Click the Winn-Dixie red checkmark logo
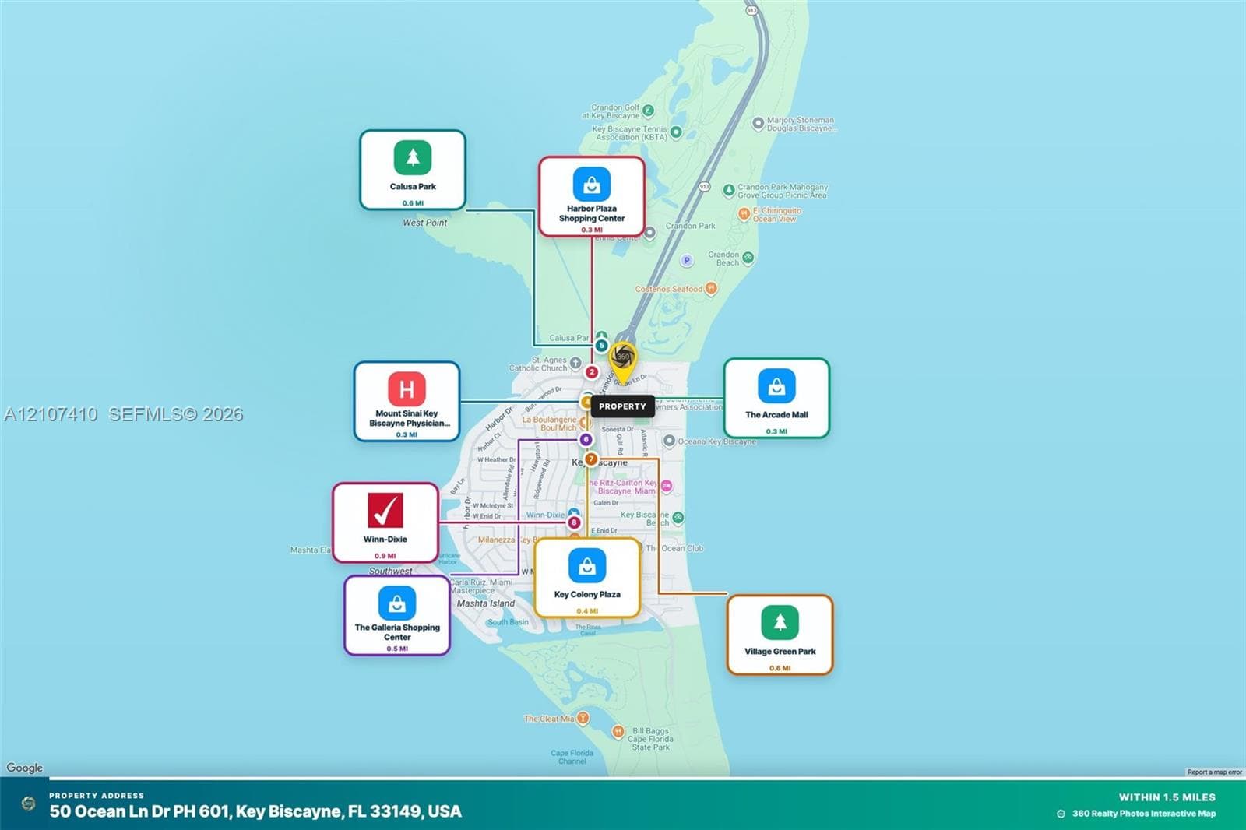The height and width of the screenshot is (830, 1246). click(385, 510)
